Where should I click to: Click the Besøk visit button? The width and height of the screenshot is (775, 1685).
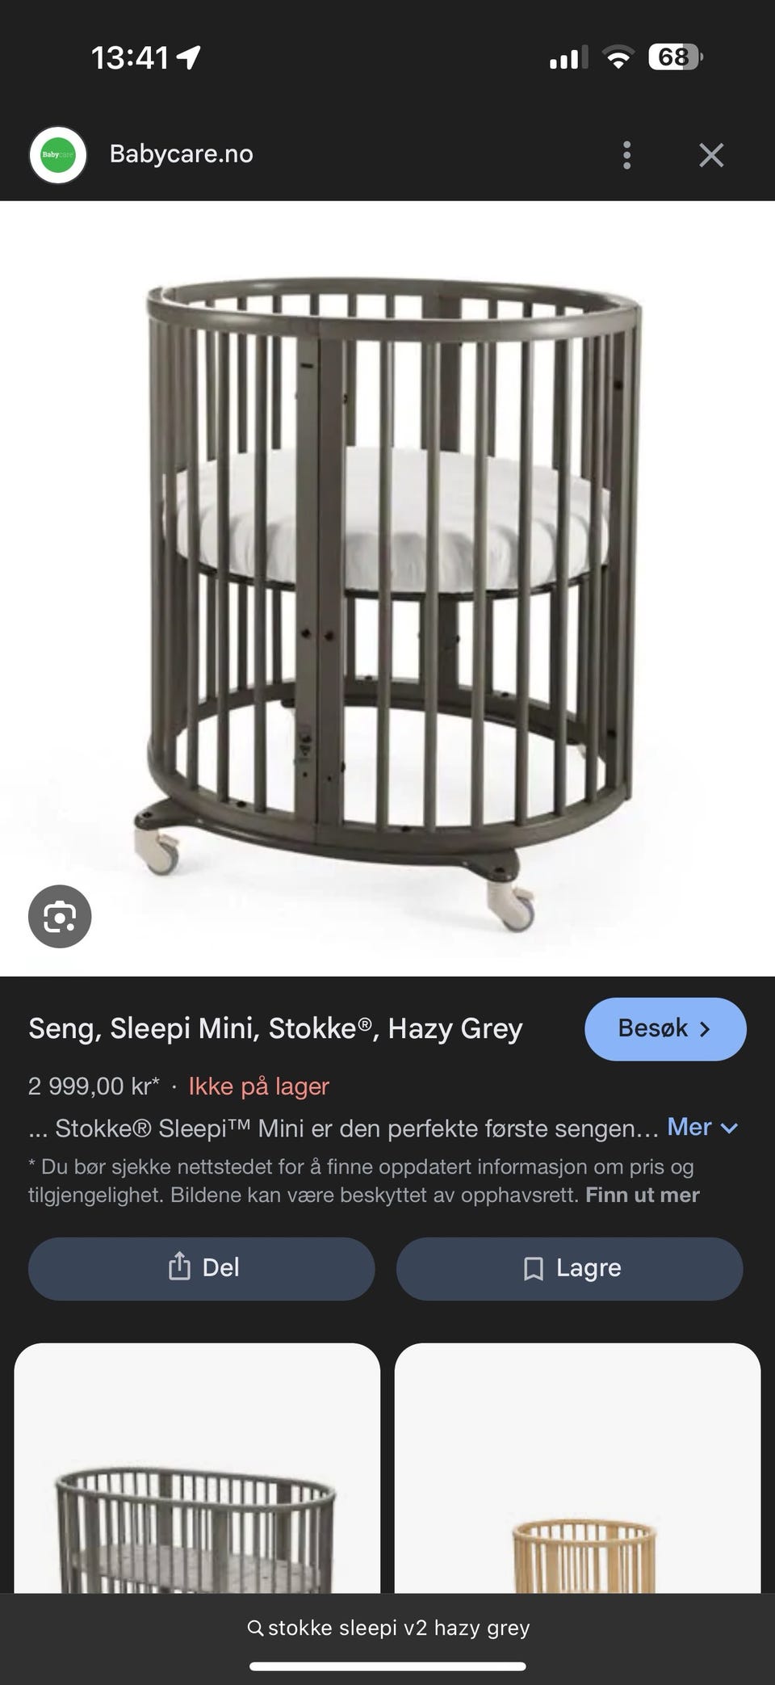[665, 1028]
